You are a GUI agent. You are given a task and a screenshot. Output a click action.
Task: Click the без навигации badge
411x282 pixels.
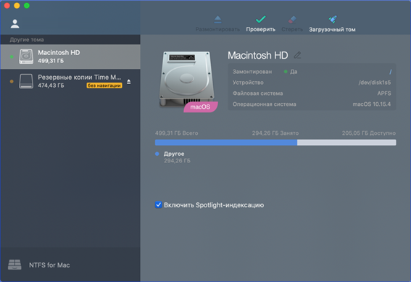pos(104,86)
